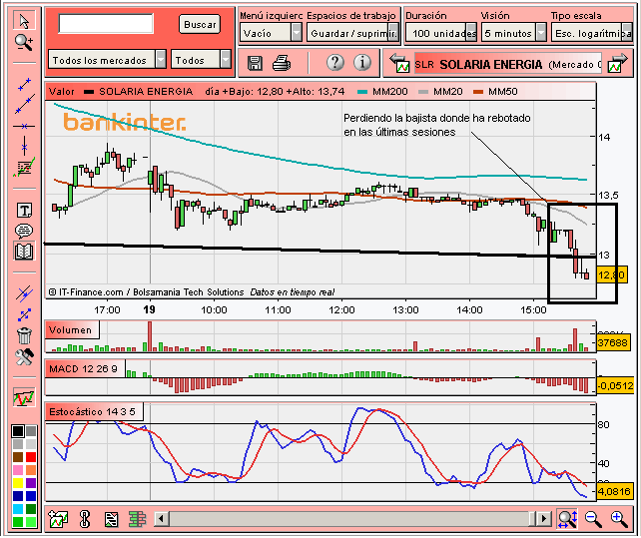This screenshot has height=538, width=641.
Task: Select the speech bubble comment tool
Action: click(x=24, y=231)
